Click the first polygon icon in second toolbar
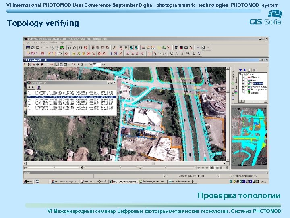Viewport: 290px width, 218px height. pyautogui.click(x=28, y=54)
